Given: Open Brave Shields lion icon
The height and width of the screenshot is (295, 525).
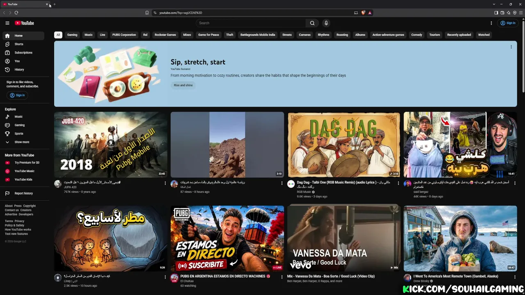Looking at the screenshot, I should pos(363,13).
